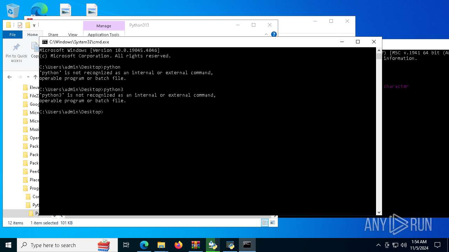Click the election ballot box search highlight icon
Viewport: 449px width, 252px height.
point(104,245)
